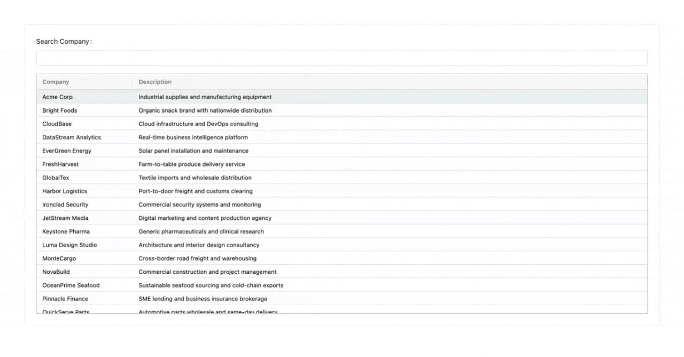
Task: Click the Pinnacle Finance row
Action: [x=65, y=299]
